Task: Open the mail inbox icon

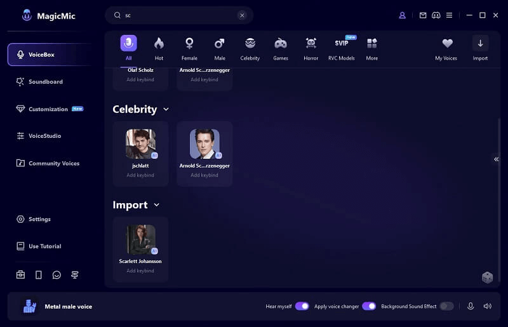Action: 423,15
